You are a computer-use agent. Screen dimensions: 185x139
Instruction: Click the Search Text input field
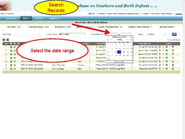pos(72,34)
